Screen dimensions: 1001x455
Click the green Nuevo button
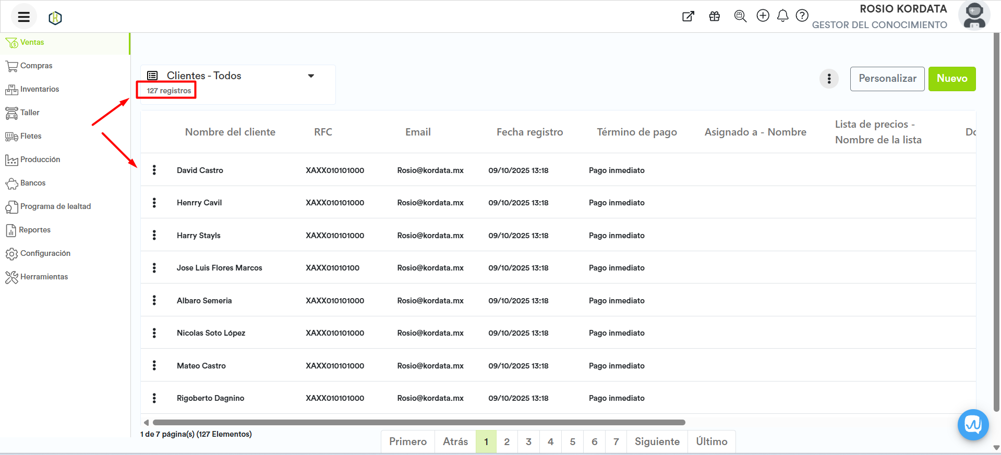pos(951,79)
